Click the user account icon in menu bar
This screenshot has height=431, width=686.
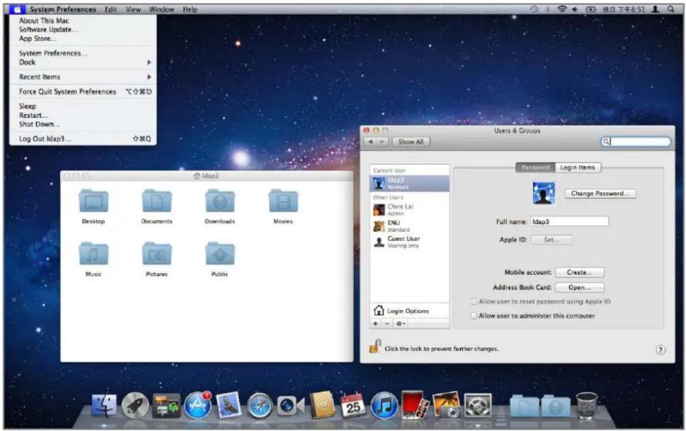click(x=655, y=9)
